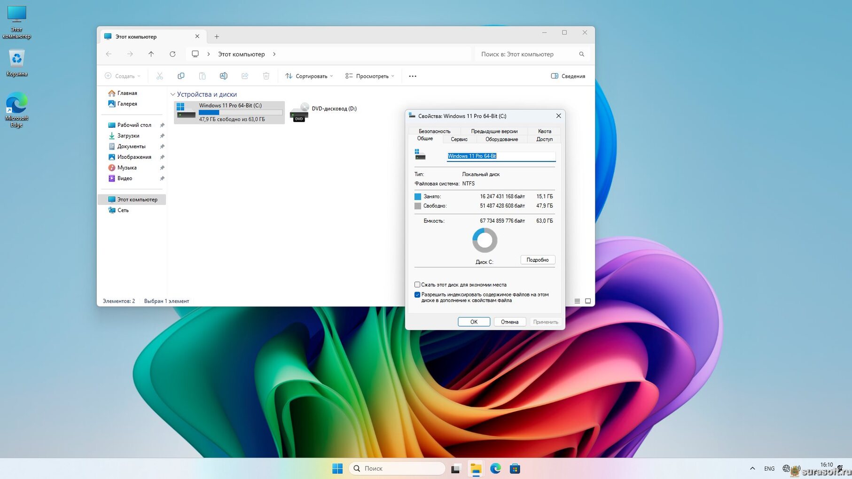Open the View dropdown menu
852x479 pixels.
(x=369, y=76)
